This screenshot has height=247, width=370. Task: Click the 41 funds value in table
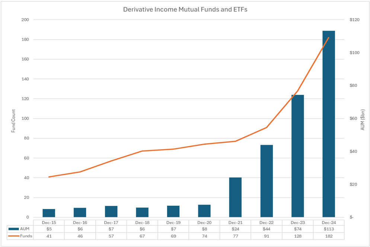tap(49, 236)
